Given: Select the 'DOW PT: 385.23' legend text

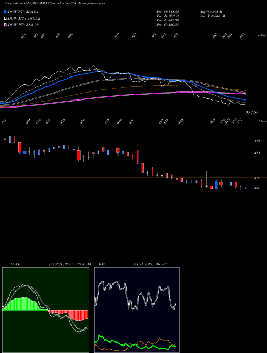Looking at the screenshot, I should 23,25.
